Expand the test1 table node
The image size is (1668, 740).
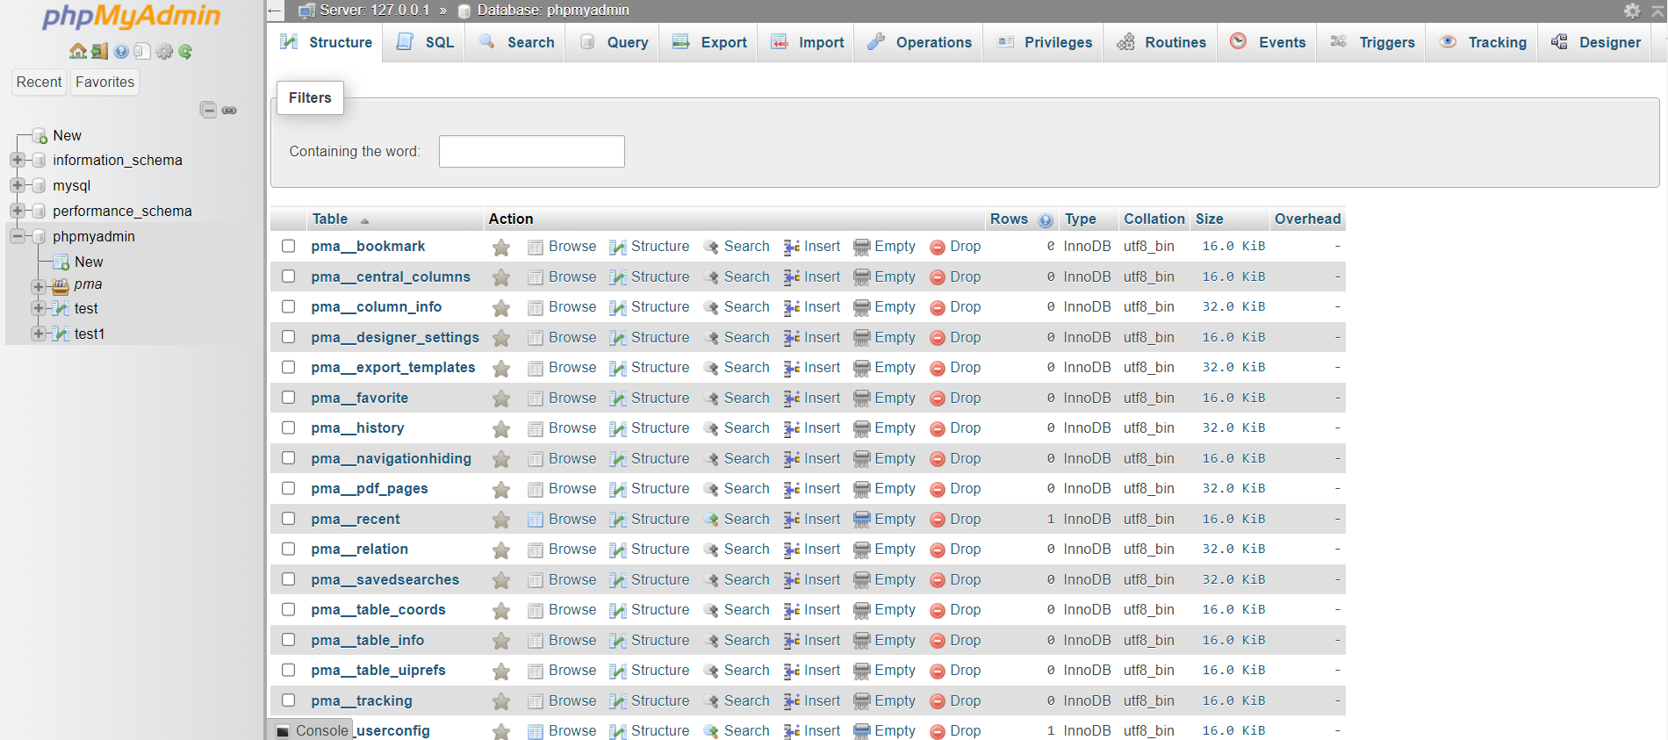(39, 334)
